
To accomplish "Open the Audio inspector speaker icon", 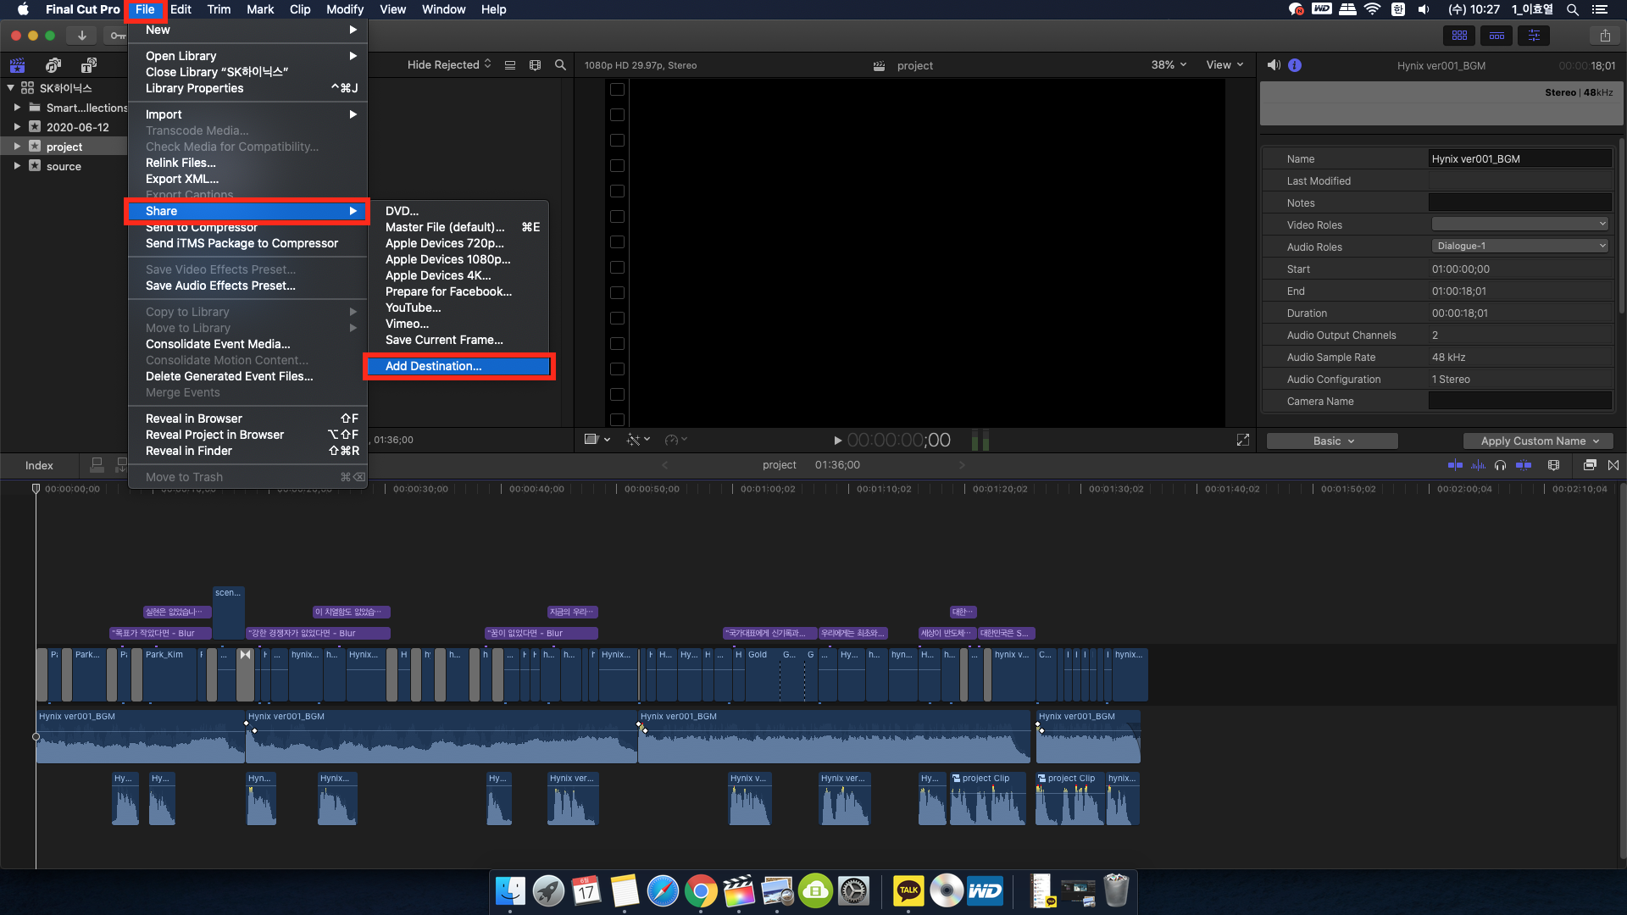I will pyautogui.click(x=1274, y=65).
